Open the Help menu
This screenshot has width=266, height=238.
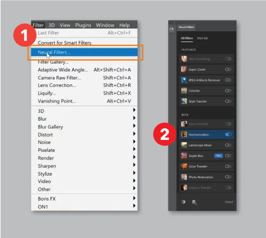tap(125, 25)
